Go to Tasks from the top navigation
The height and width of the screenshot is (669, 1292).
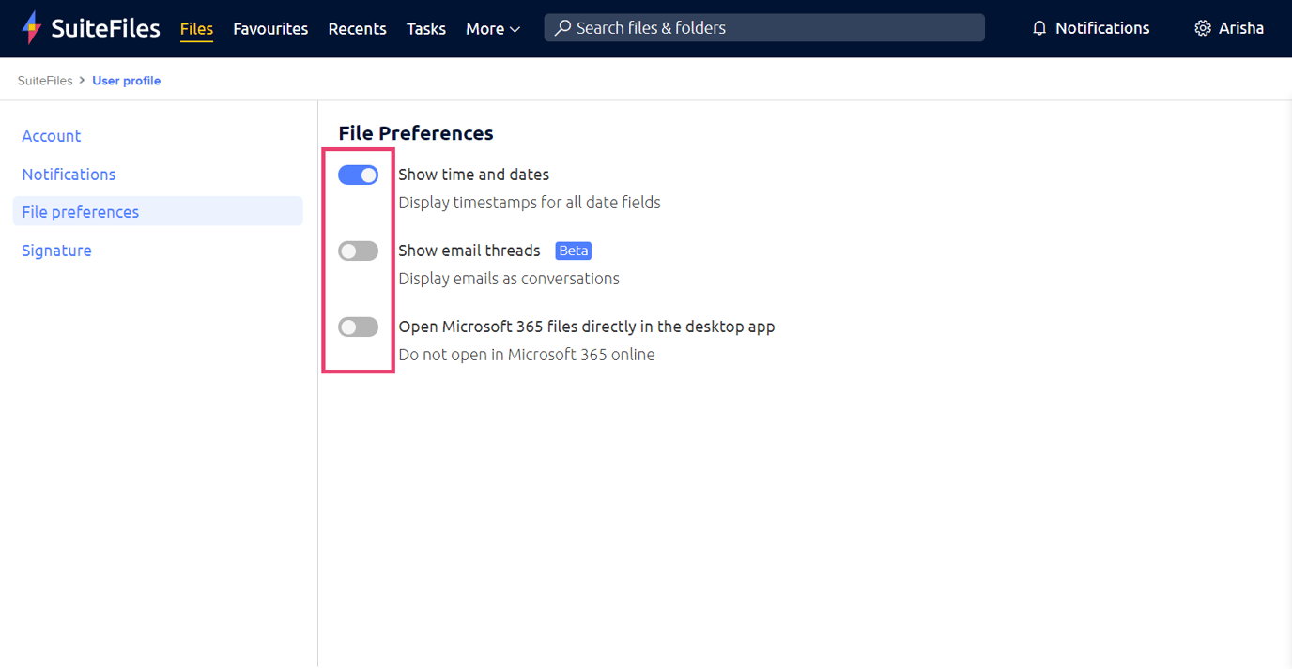(426, 28)
